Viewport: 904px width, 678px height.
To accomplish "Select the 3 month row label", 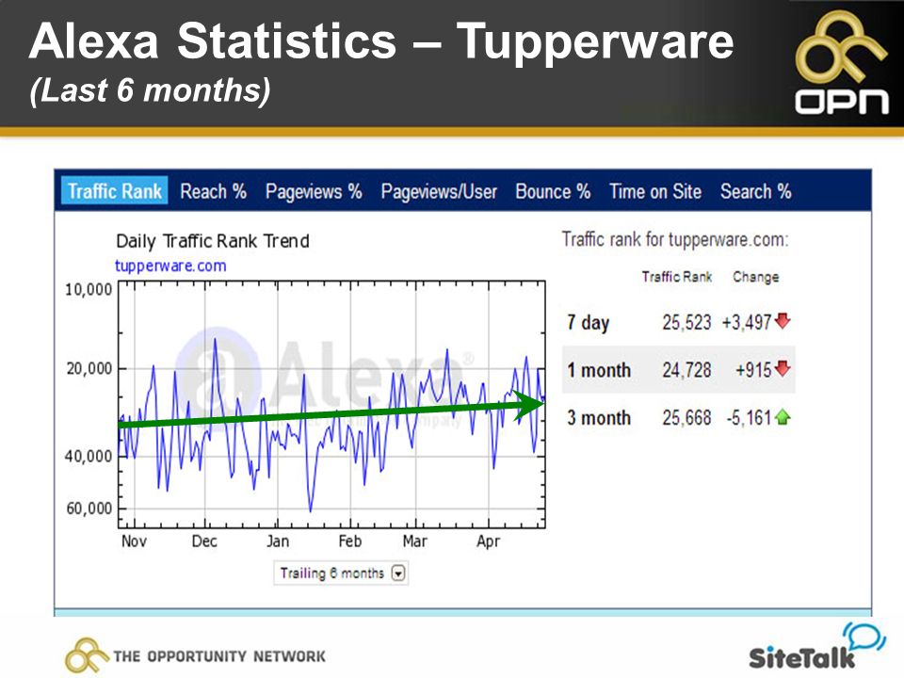I will coord(599,417).
